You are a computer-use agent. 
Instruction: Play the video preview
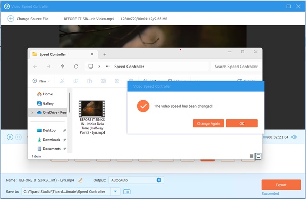click(x=10, y=137)
